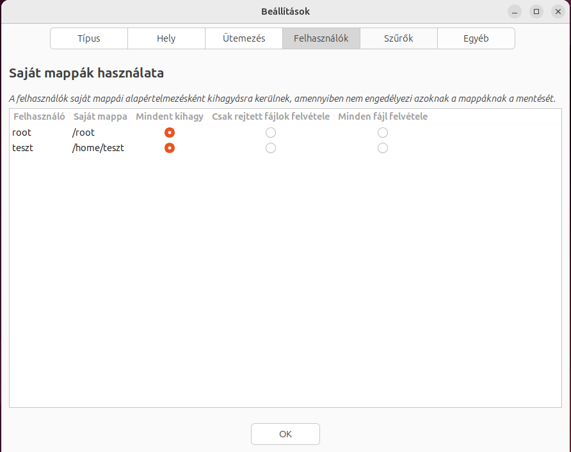Enable Csak rejtett fájlok felvétele for root
This screenshot has width=571, height=452.
pos(271,133)
